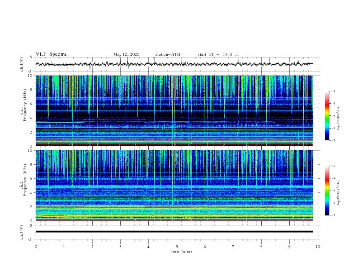Click the "station=ATH" header label
Screen dimensions: 358x277
(168, 54)
